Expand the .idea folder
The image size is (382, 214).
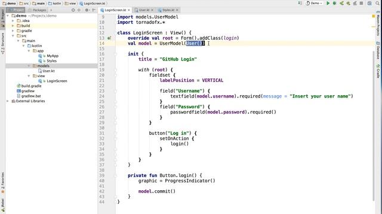13,21
